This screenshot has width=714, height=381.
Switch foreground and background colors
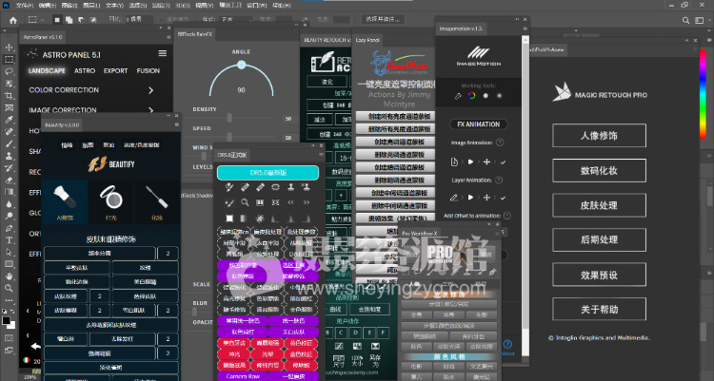(x=12, y=311)
